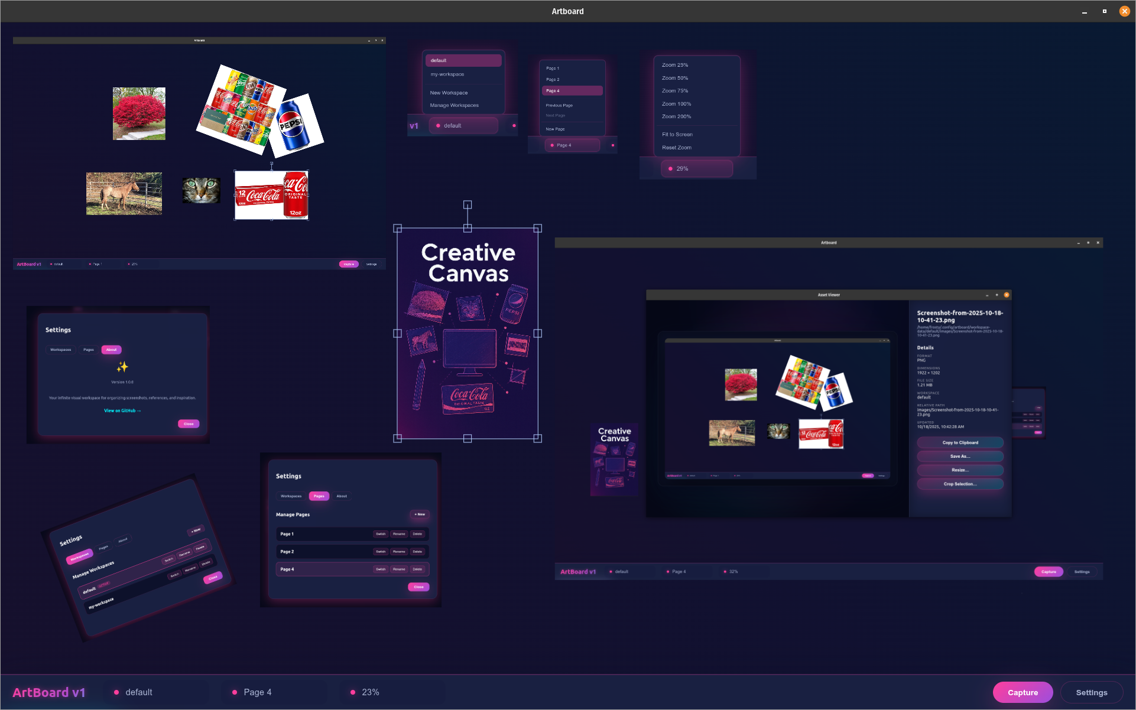Screen dimensions: 1136x710
Task: Open Settings from the bottom bar
Action: click(x=1091, y=692)
